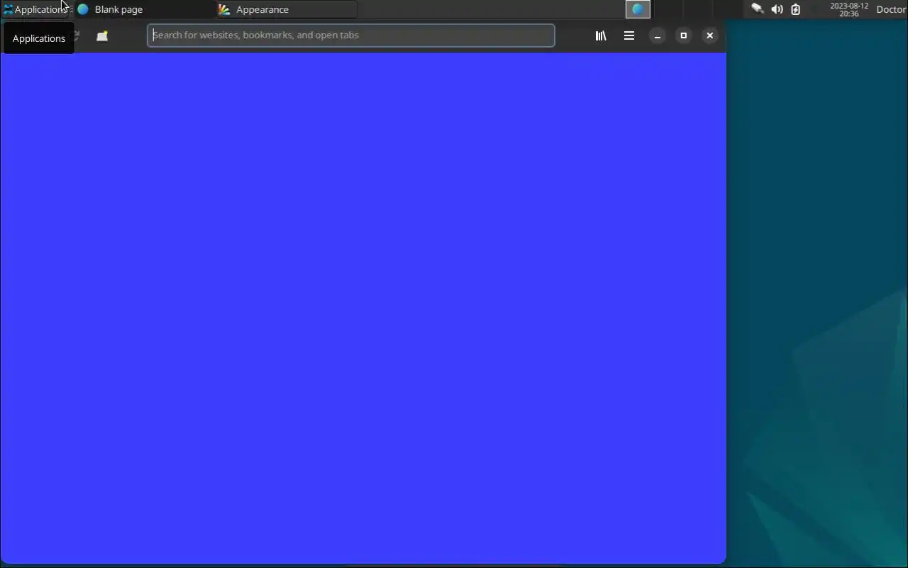The image size is (908, 568).
Task: Select the highlighted workspace switcher thumbnail
Action: pos(638,9)
